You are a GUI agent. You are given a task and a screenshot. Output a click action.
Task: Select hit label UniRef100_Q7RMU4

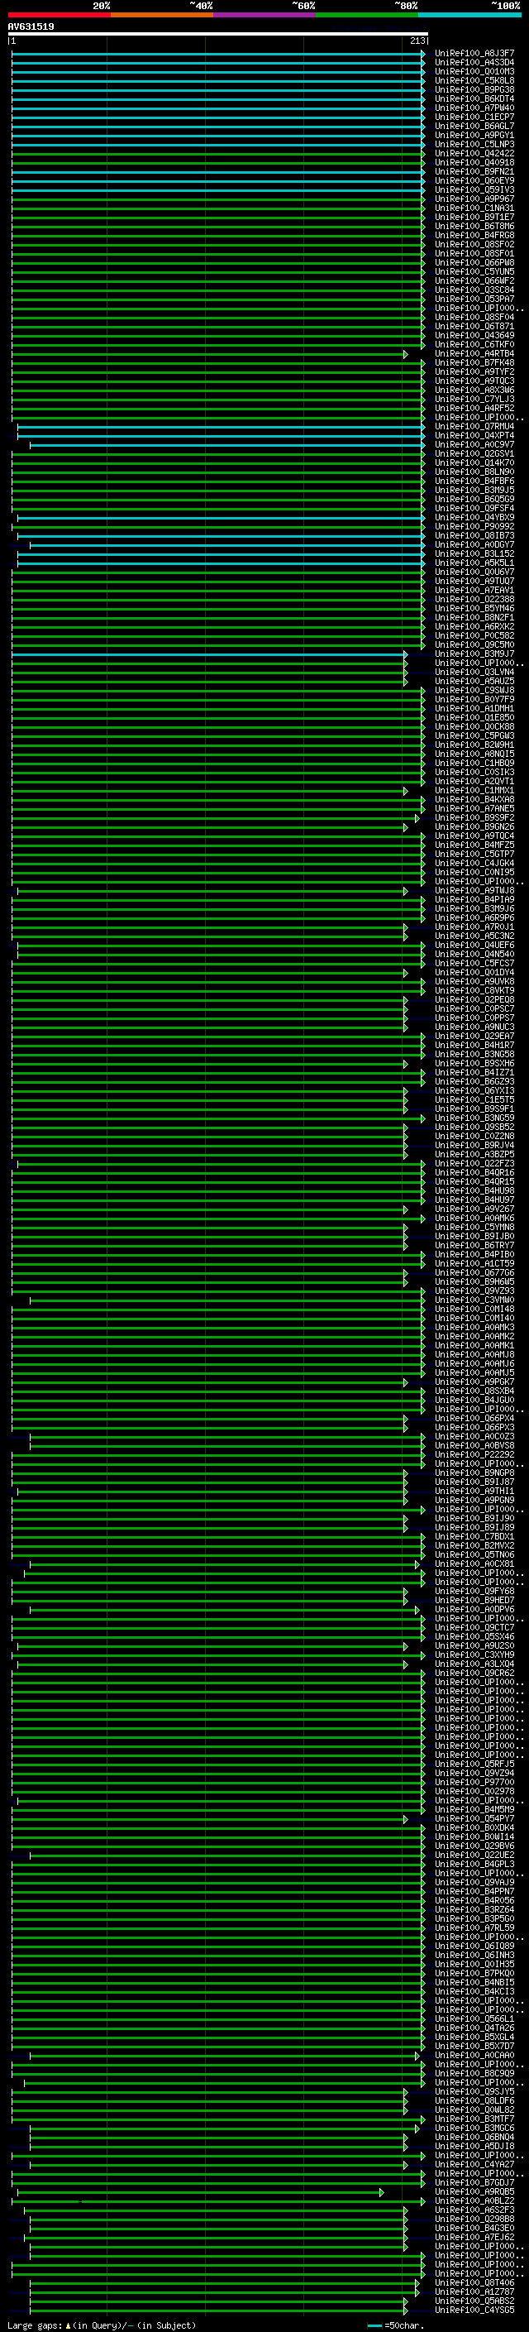474,426
